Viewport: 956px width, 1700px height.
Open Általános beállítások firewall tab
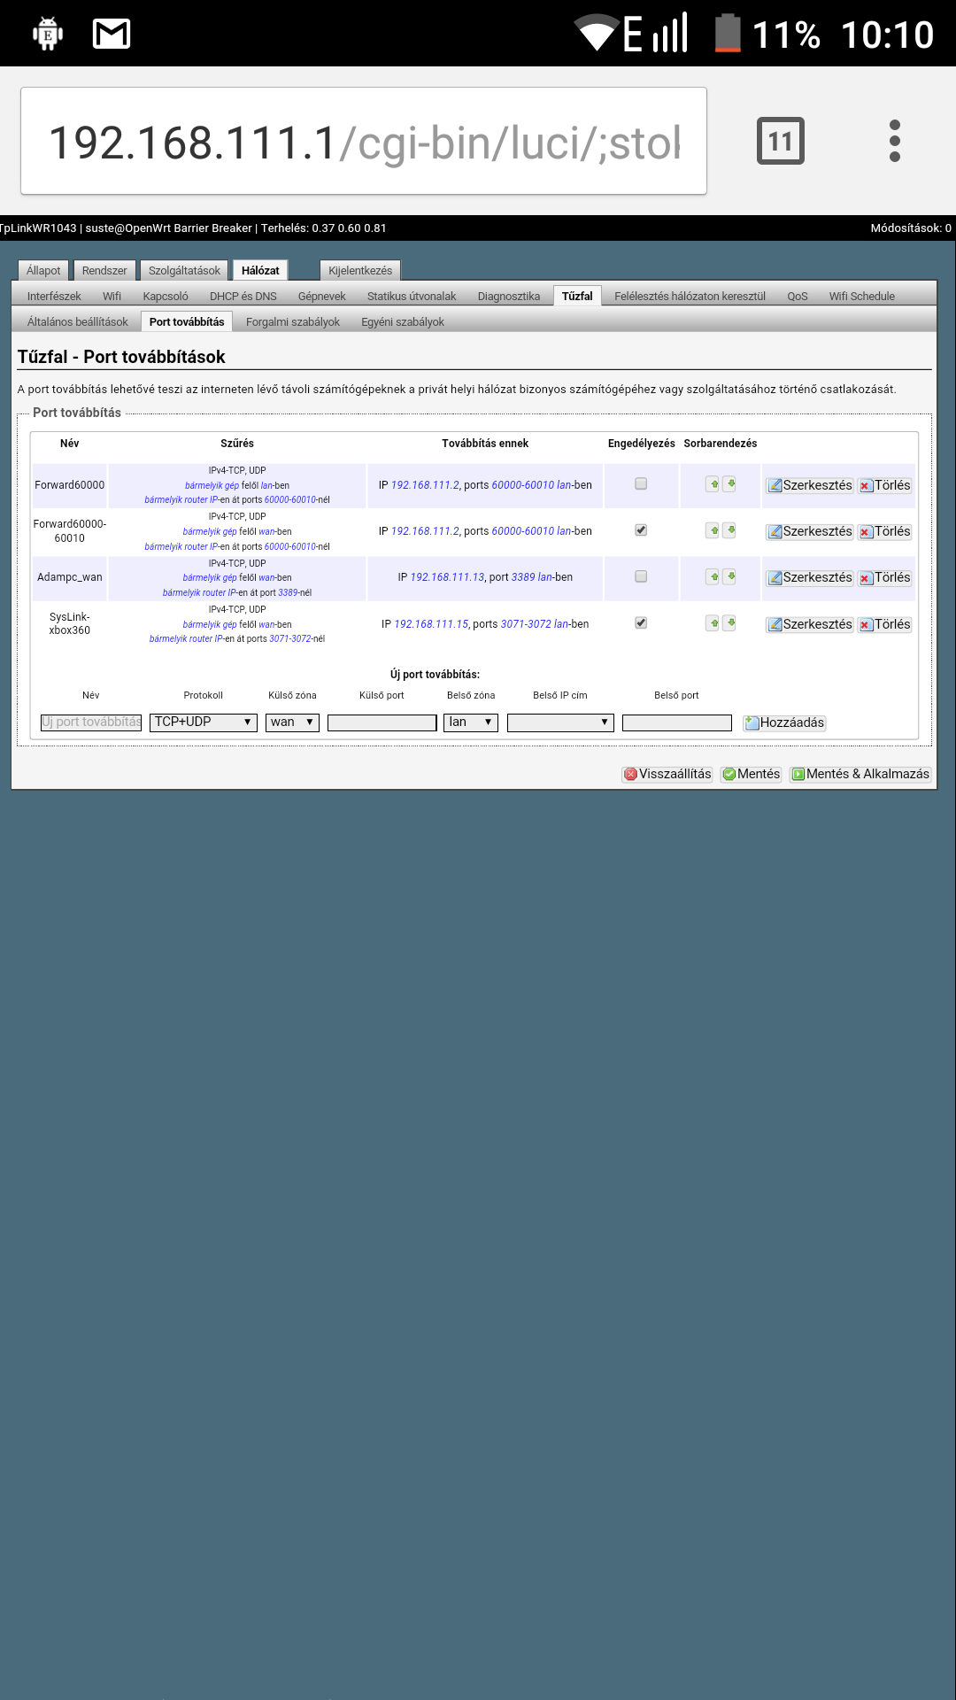(x=78, y=321)
